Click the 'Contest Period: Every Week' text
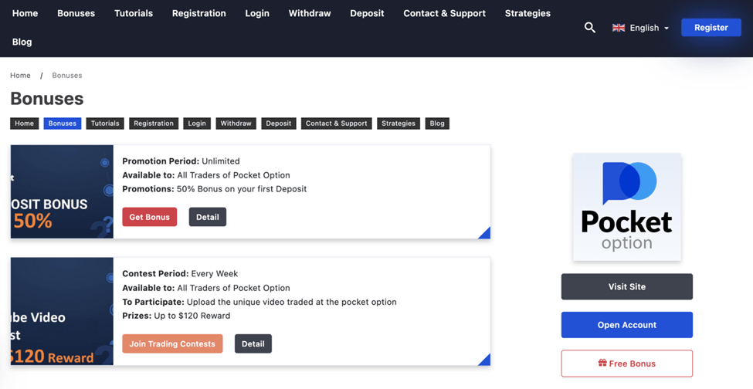Image resolution: width=753 pixels, height=389 pixels. pos(180,274)
